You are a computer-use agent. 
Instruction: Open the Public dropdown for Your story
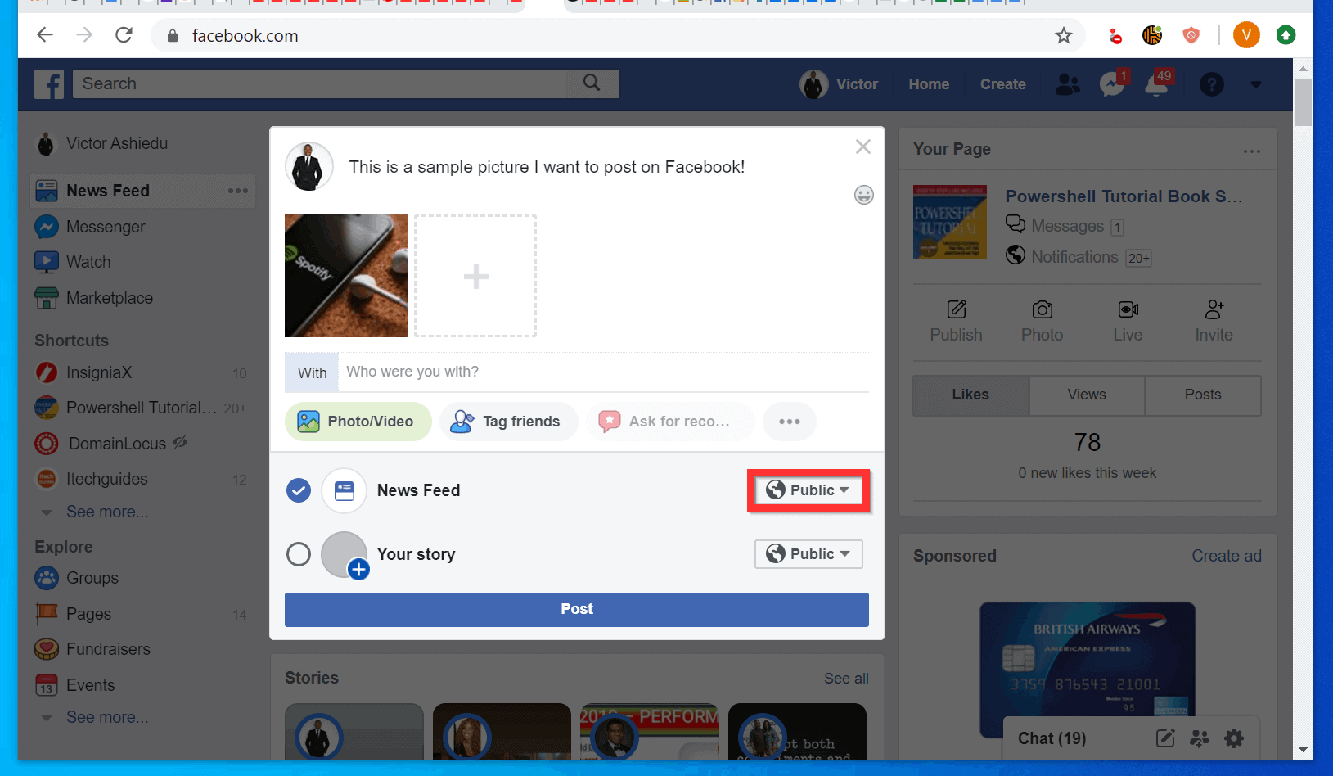[x=808, y=553]
